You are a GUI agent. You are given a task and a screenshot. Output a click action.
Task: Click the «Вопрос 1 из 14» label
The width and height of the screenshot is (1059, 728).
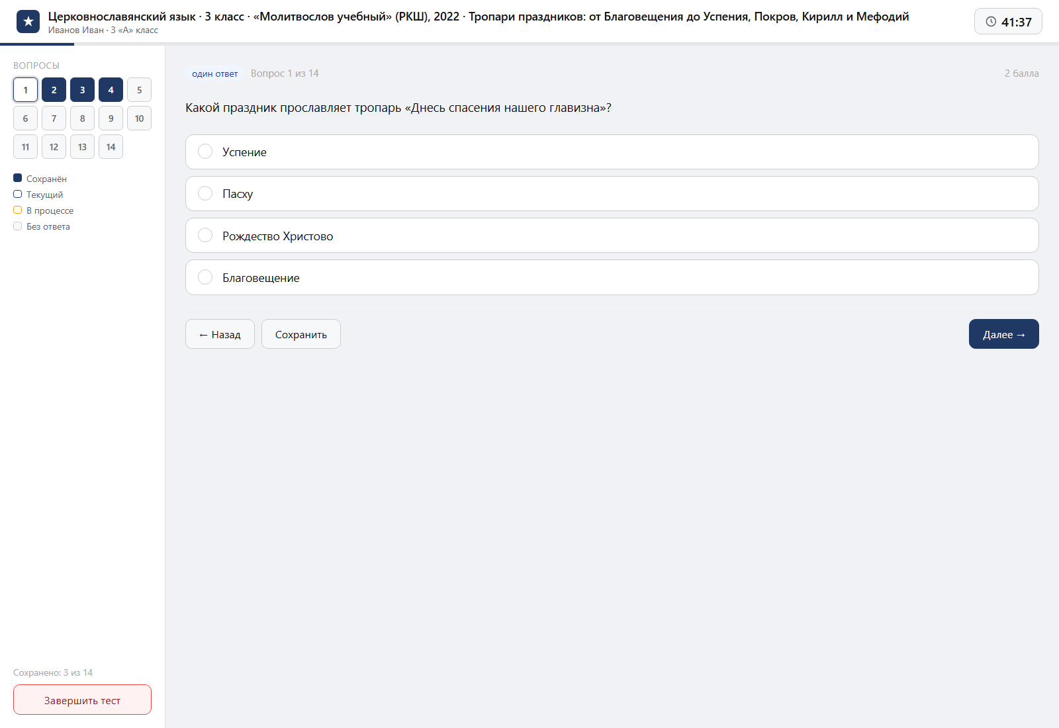(285, 73)
